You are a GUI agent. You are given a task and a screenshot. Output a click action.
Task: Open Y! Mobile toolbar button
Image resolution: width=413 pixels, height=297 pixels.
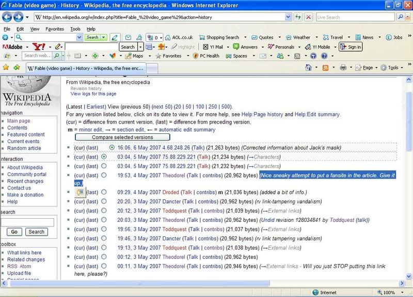pos(317,47)
